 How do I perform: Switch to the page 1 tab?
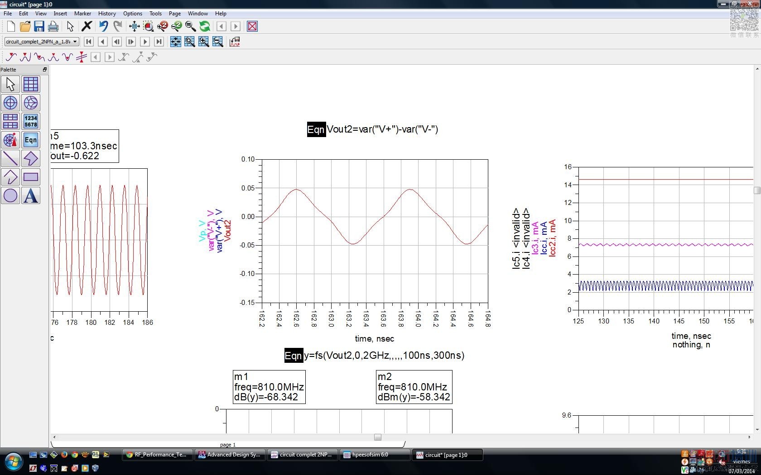coord(228,445)
